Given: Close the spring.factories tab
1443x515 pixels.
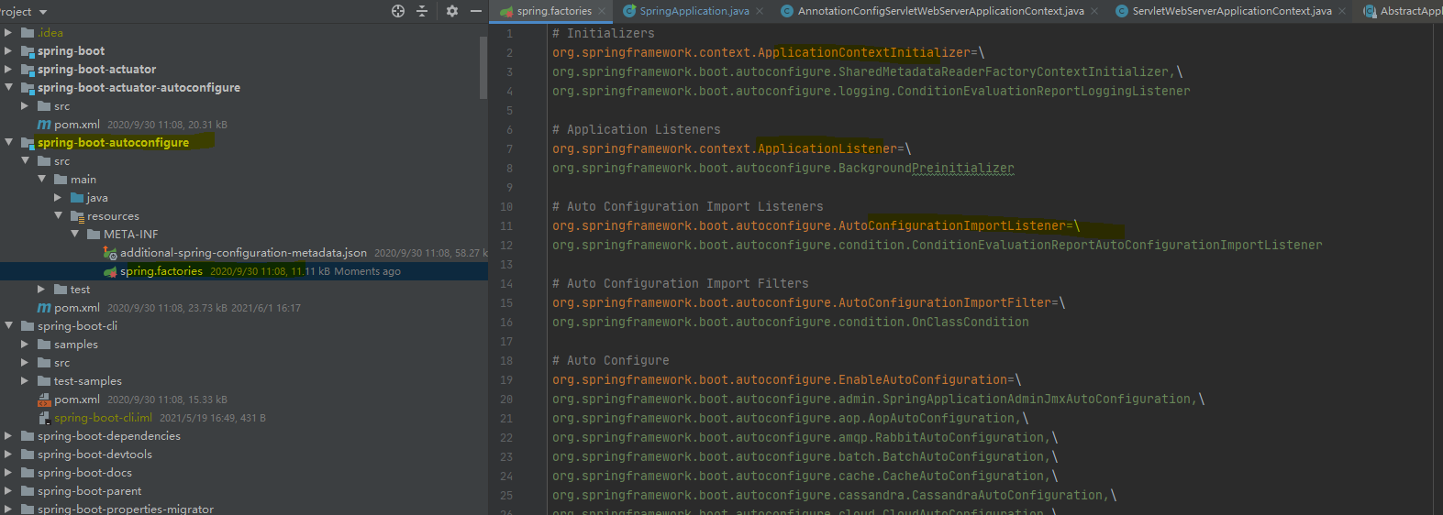Looking at the screenshot, I should click(602, 11).
